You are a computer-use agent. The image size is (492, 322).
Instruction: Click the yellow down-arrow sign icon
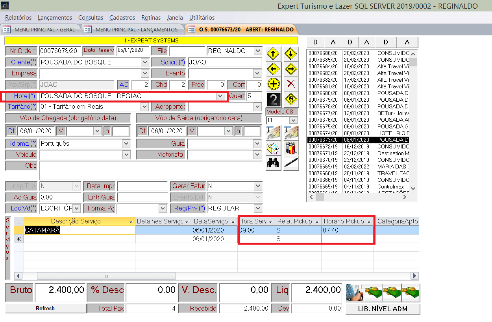point(290,54)
